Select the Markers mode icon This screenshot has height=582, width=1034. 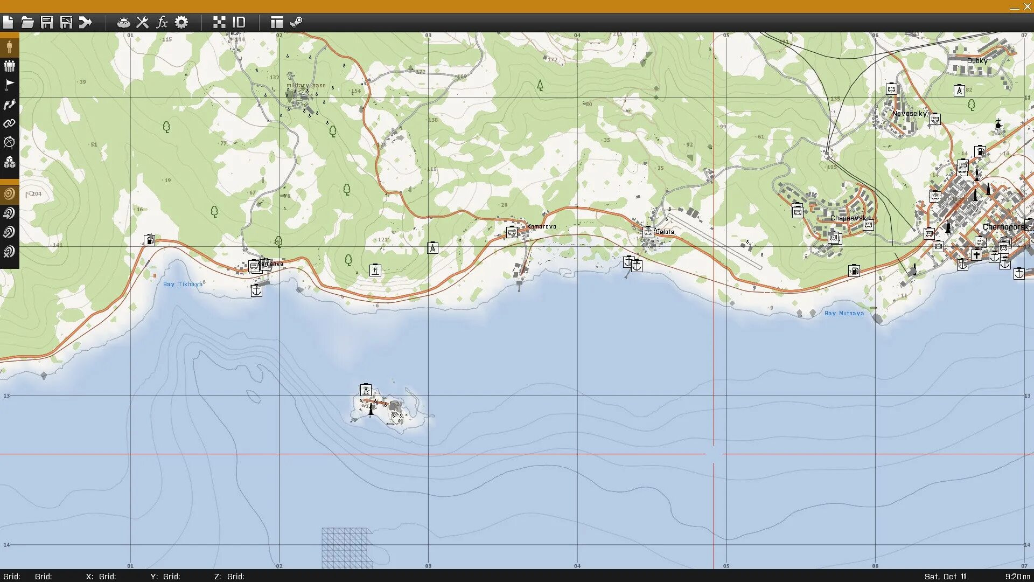click(x=9, y=142)
